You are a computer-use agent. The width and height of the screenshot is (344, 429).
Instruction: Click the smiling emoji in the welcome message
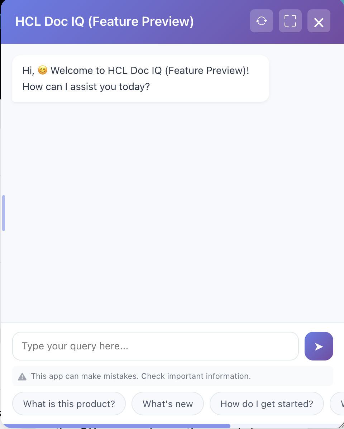(43, 70)
